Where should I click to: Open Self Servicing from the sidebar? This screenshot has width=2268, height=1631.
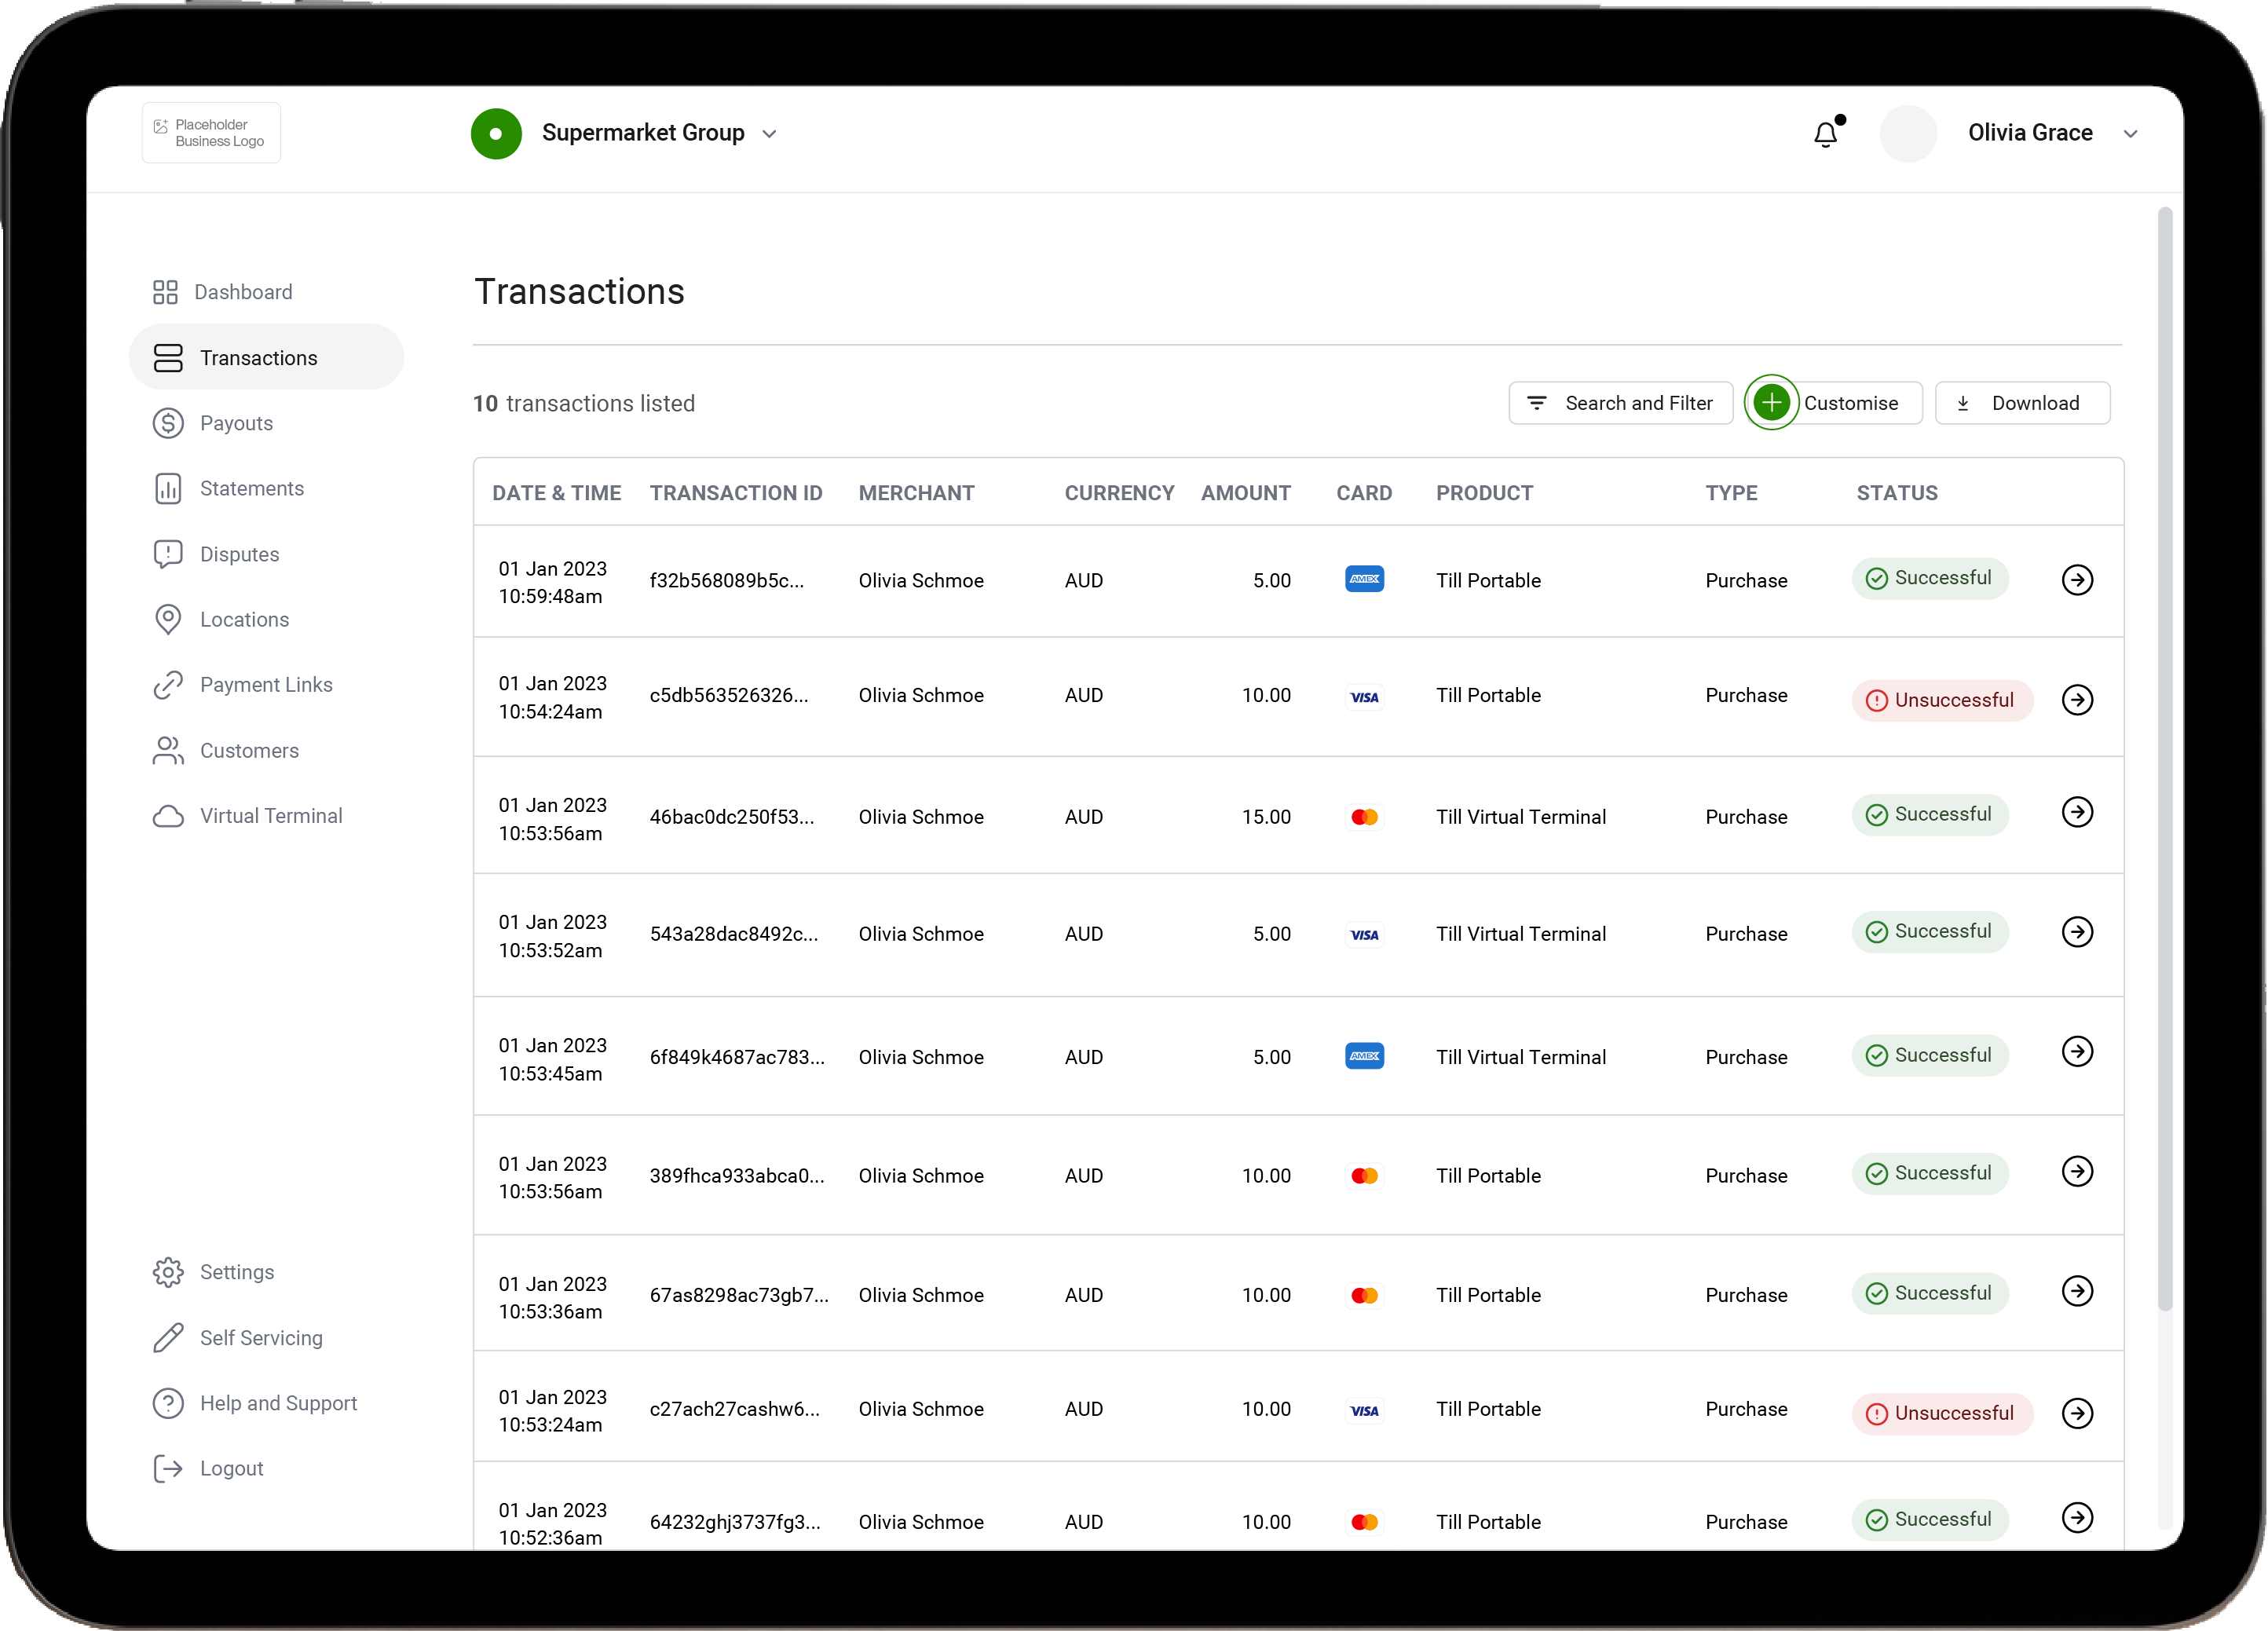pos(237,1338)
